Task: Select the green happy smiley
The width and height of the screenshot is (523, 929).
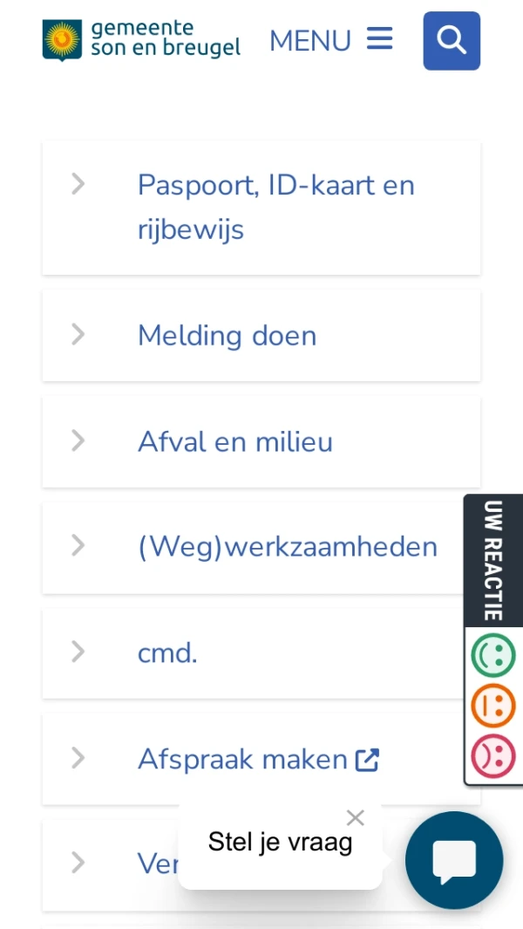Action: tap(492, 655)
